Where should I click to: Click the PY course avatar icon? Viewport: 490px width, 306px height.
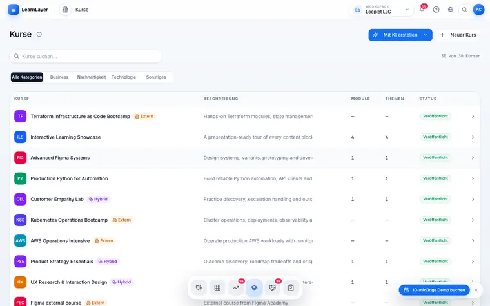pyautogui.click(x=21, y=178)
